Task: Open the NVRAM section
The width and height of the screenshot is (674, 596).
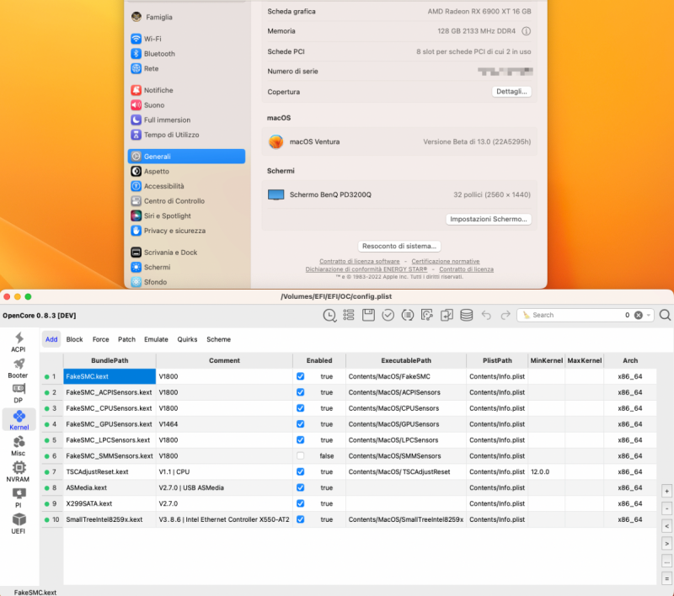Action: pyautogui.click(x=18, y=471)
